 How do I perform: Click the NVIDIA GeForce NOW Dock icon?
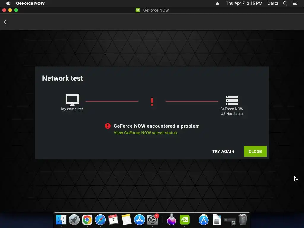click(185, 220)
